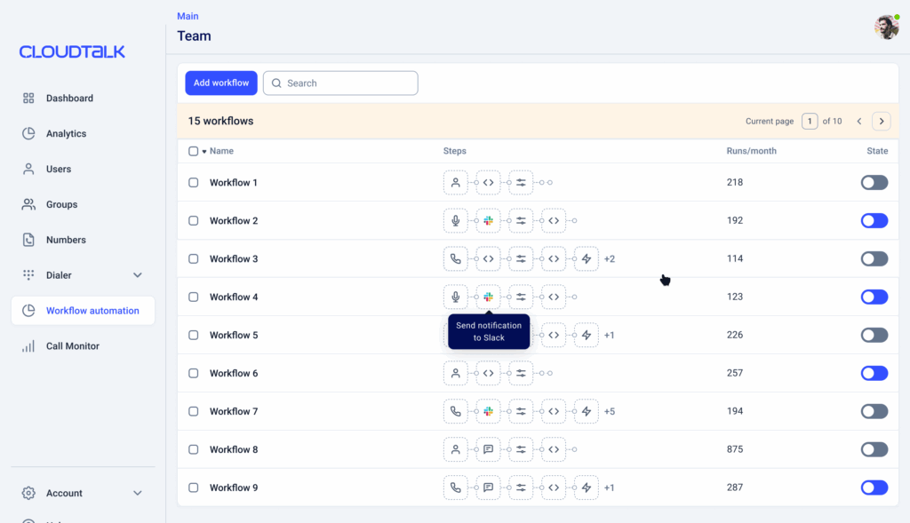Viewport: 910px width, 523px height.
Task: Expand the Account sidebar section
Action: coord(137,493)
